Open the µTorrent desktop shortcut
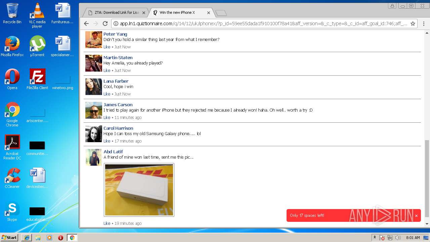The image size is (430, 242). click(x=37, y=46)
